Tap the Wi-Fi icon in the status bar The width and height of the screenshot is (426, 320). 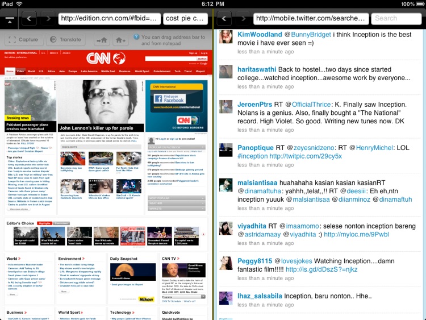(x=19, y=4)
